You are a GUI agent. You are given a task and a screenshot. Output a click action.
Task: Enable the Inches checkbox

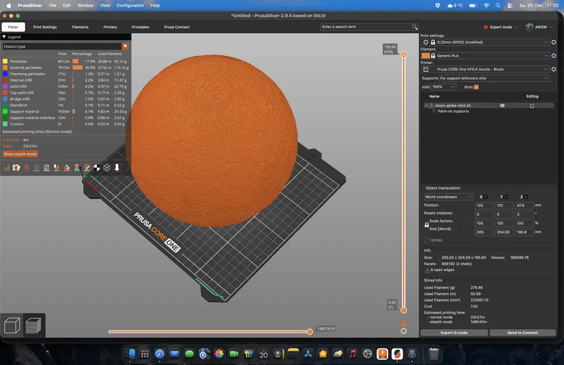click(x=427, y=239)
